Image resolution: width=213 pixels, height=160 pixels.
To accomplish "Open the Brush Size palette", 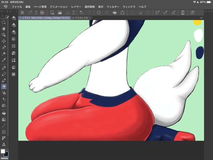I will pos(13,32).
